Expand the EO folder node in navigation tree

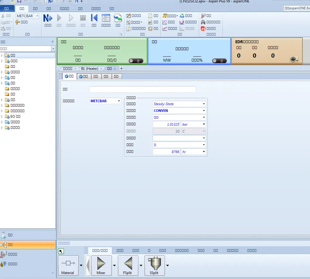[x=2, y=116]
